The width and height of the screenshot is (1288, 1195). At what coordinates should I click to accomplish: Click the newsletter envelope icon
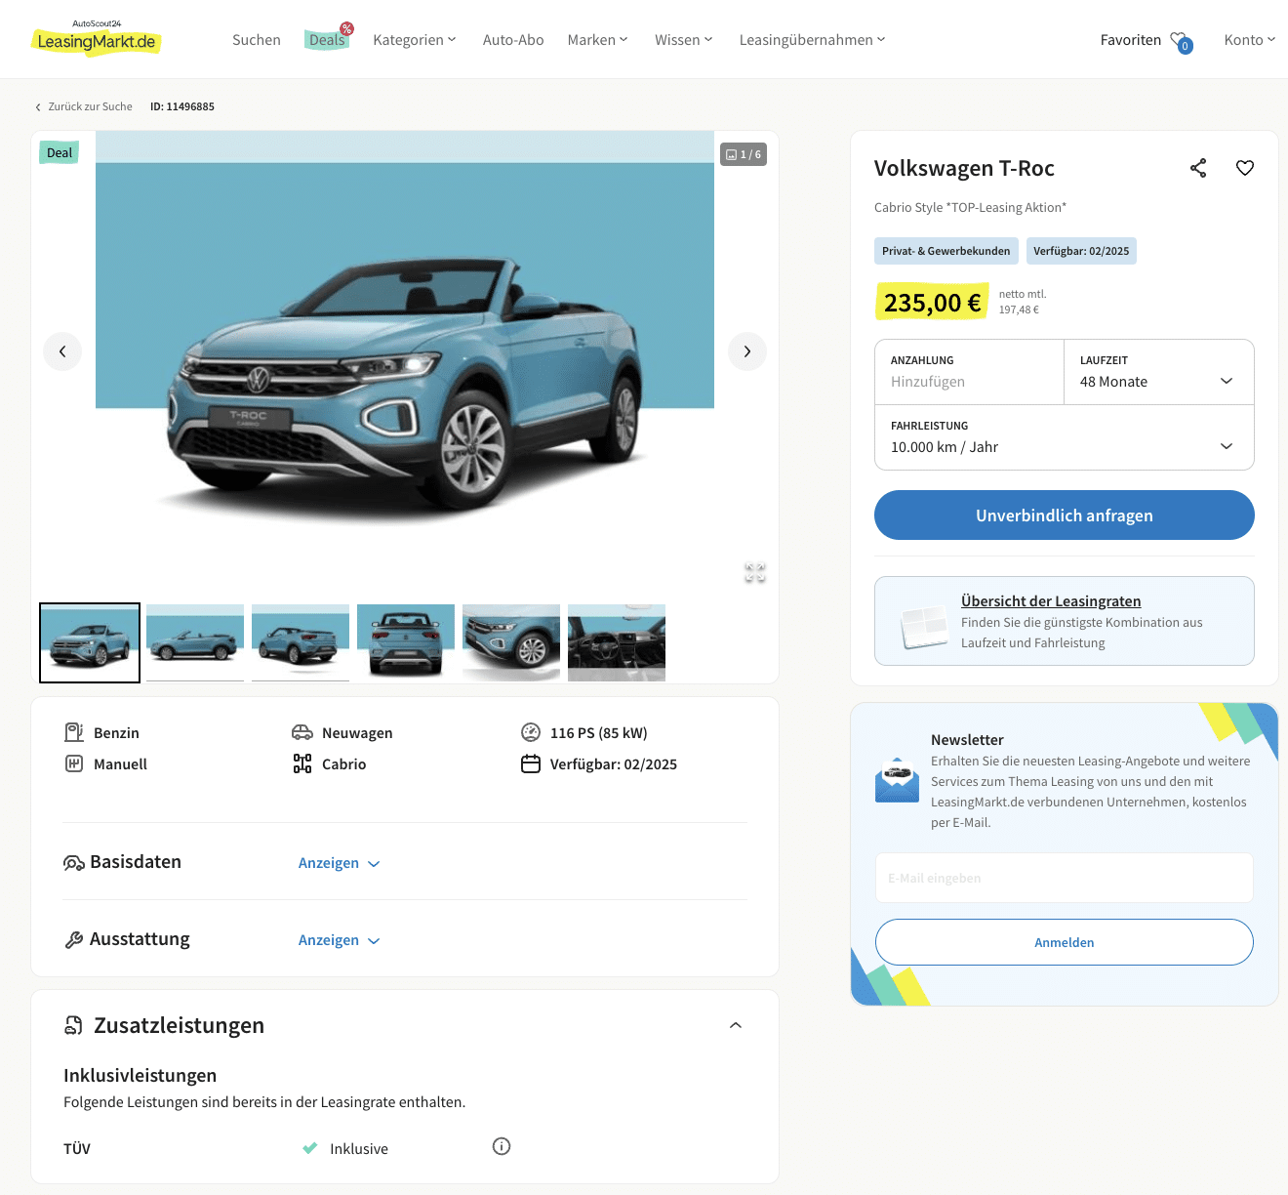click(x=898, y=781)
